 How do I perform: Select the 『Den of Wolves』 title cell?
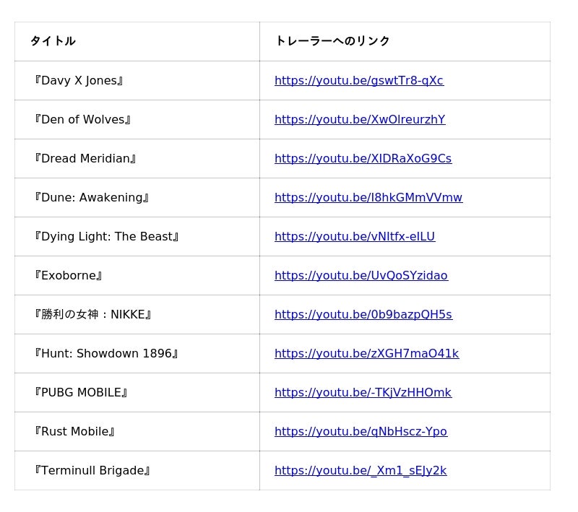click(82, 120)
